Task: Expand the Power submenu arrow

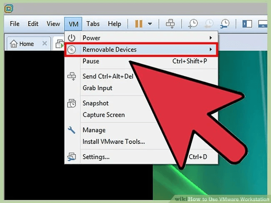Action: (x=211, y=38)
